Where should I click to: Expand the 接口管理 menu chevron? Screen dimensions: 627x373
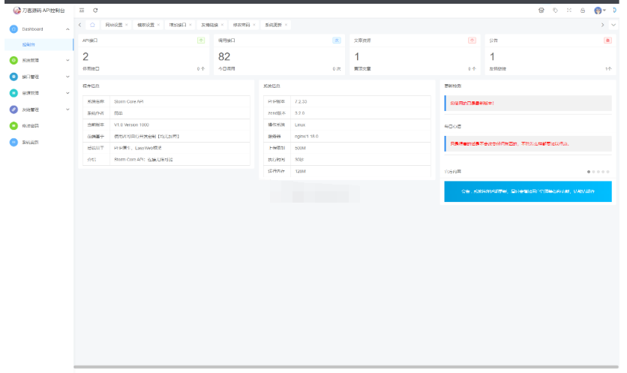(x=67, y=77)
